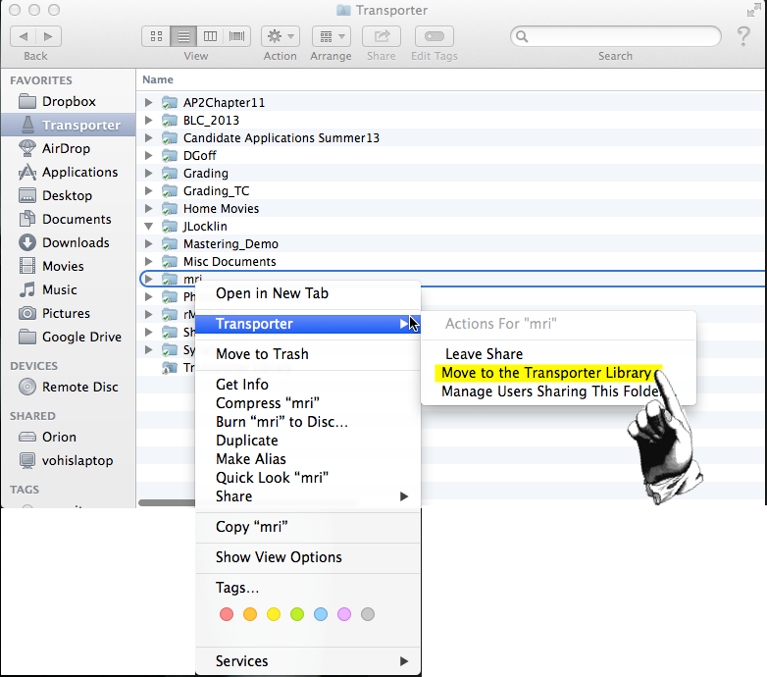This screenshot has width=767, height=677.
Task: Expand the BLC_2013 folder
Action: coord(148,120)
